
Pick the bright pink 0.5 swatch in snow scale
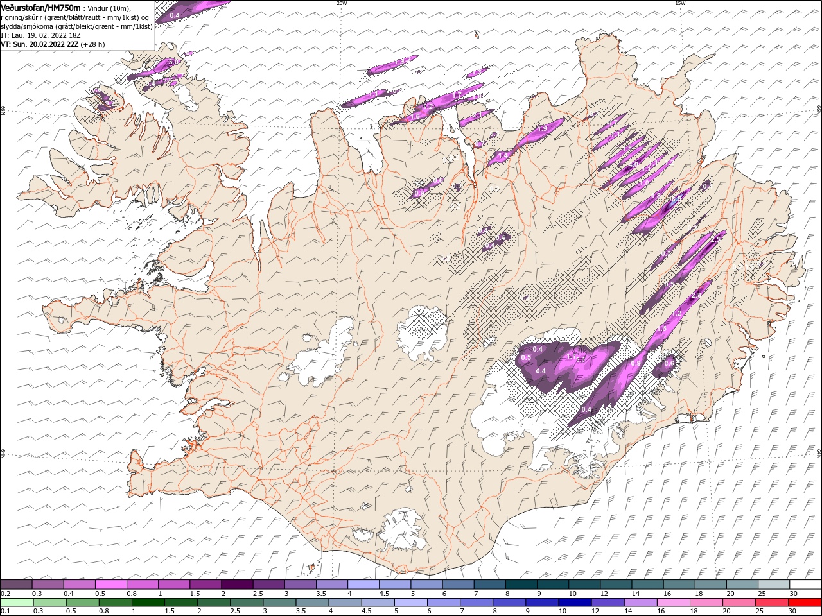click(110, 585)
